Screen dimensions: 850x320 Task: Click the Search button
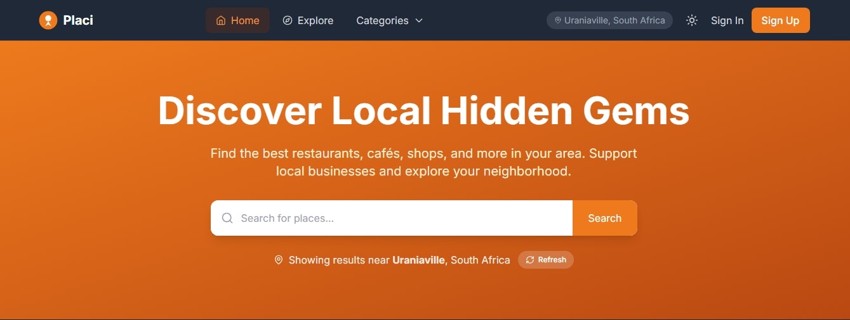tap(604, 218)
